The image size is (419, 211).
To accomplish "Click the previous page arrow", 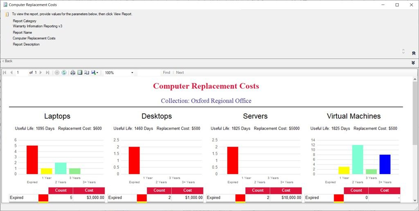I will point(11,73).
